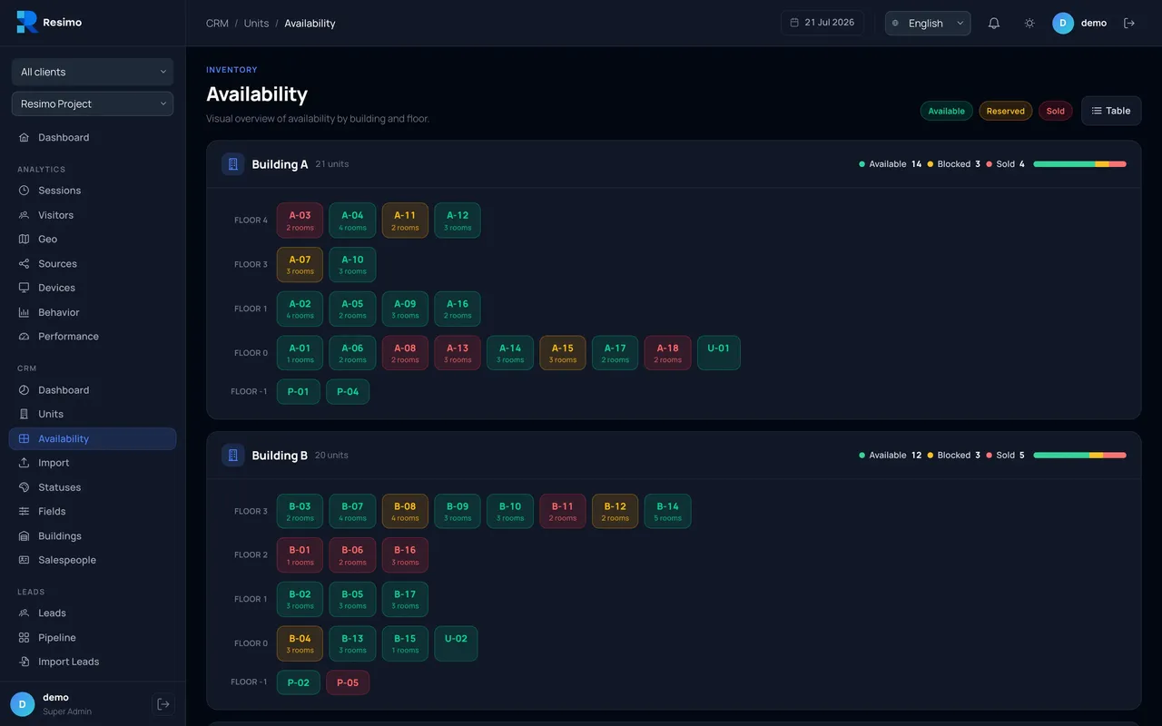Go to Units in the sidebar
The image size is (1162, 726).
point(93,414)
